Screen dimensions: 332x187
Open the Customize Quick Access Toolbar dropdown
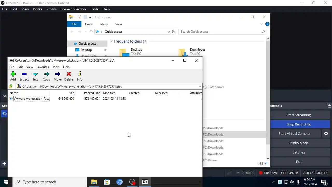click(x=90, y=17)
